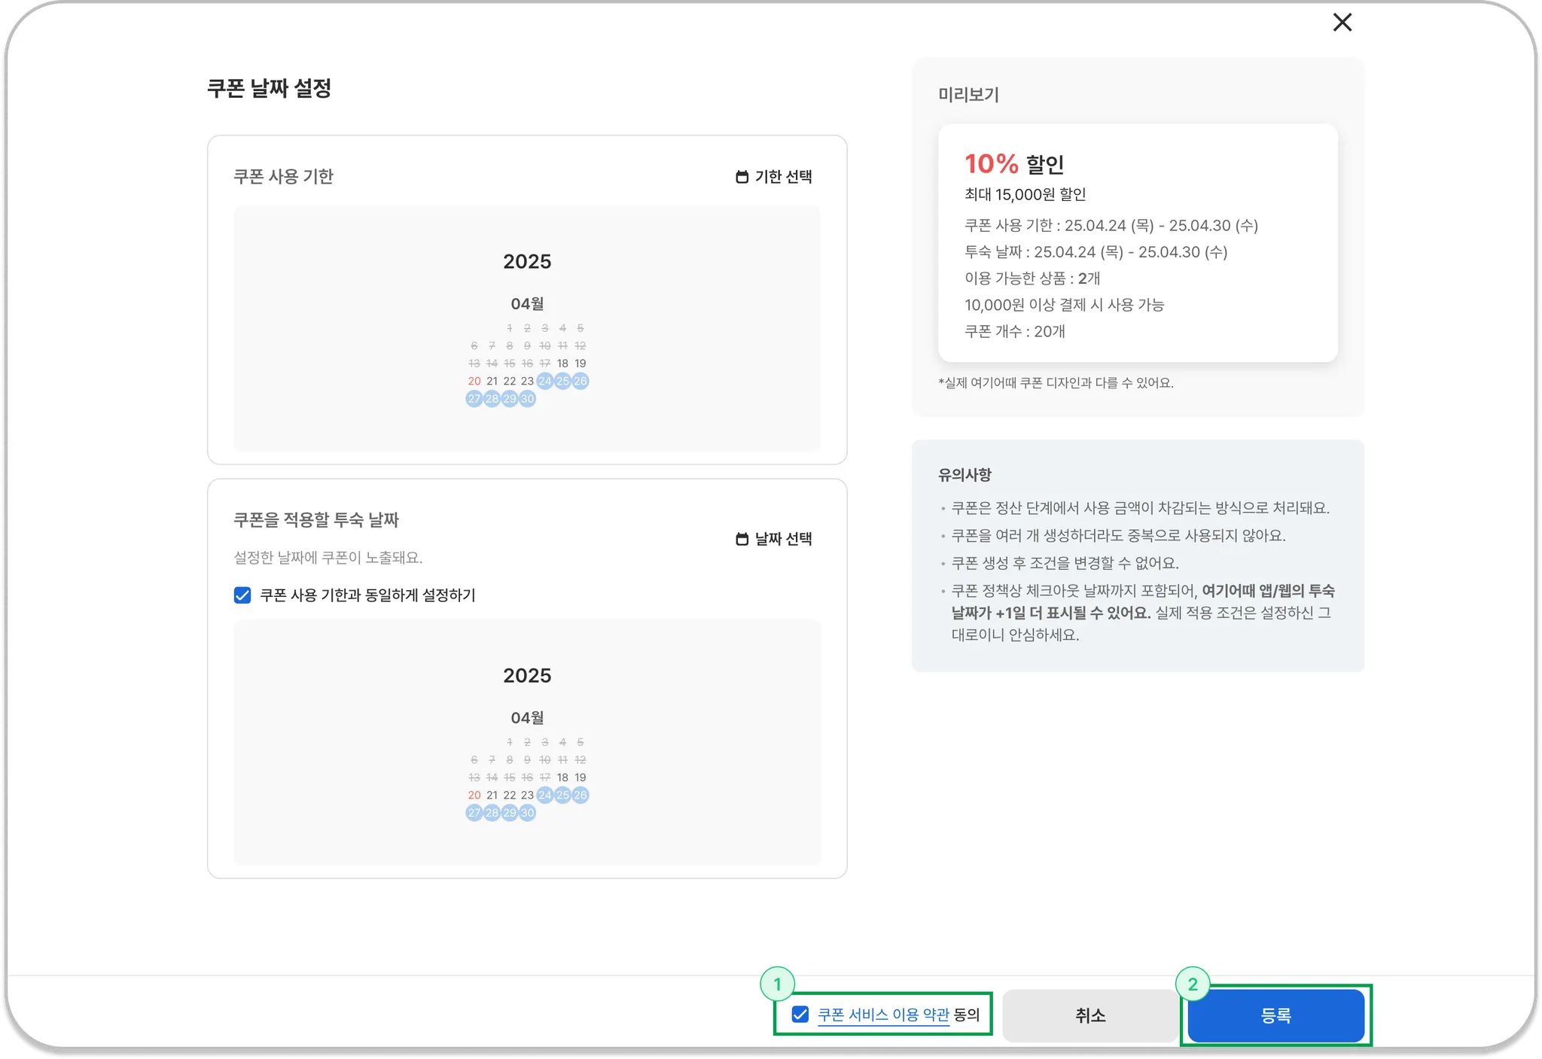This screenshot has height=1059, width=1542.
Task: Open 날짜 선택 date picker
Action: (783, 539)
